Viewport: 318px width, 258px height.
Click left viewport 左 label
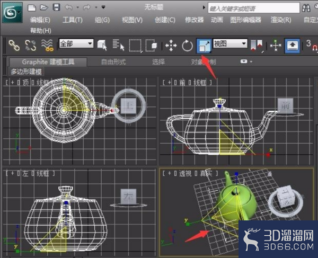pos(25,173)
